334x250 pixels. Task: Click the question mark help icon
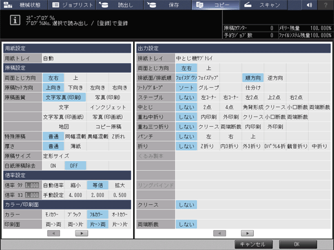[326, 5]
